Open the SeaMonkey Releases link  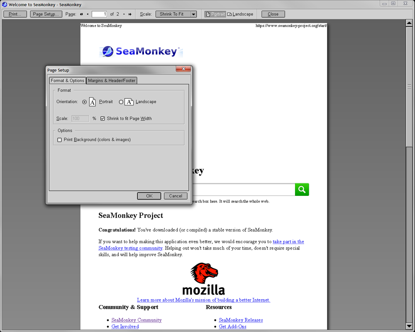tap(241, 320)
